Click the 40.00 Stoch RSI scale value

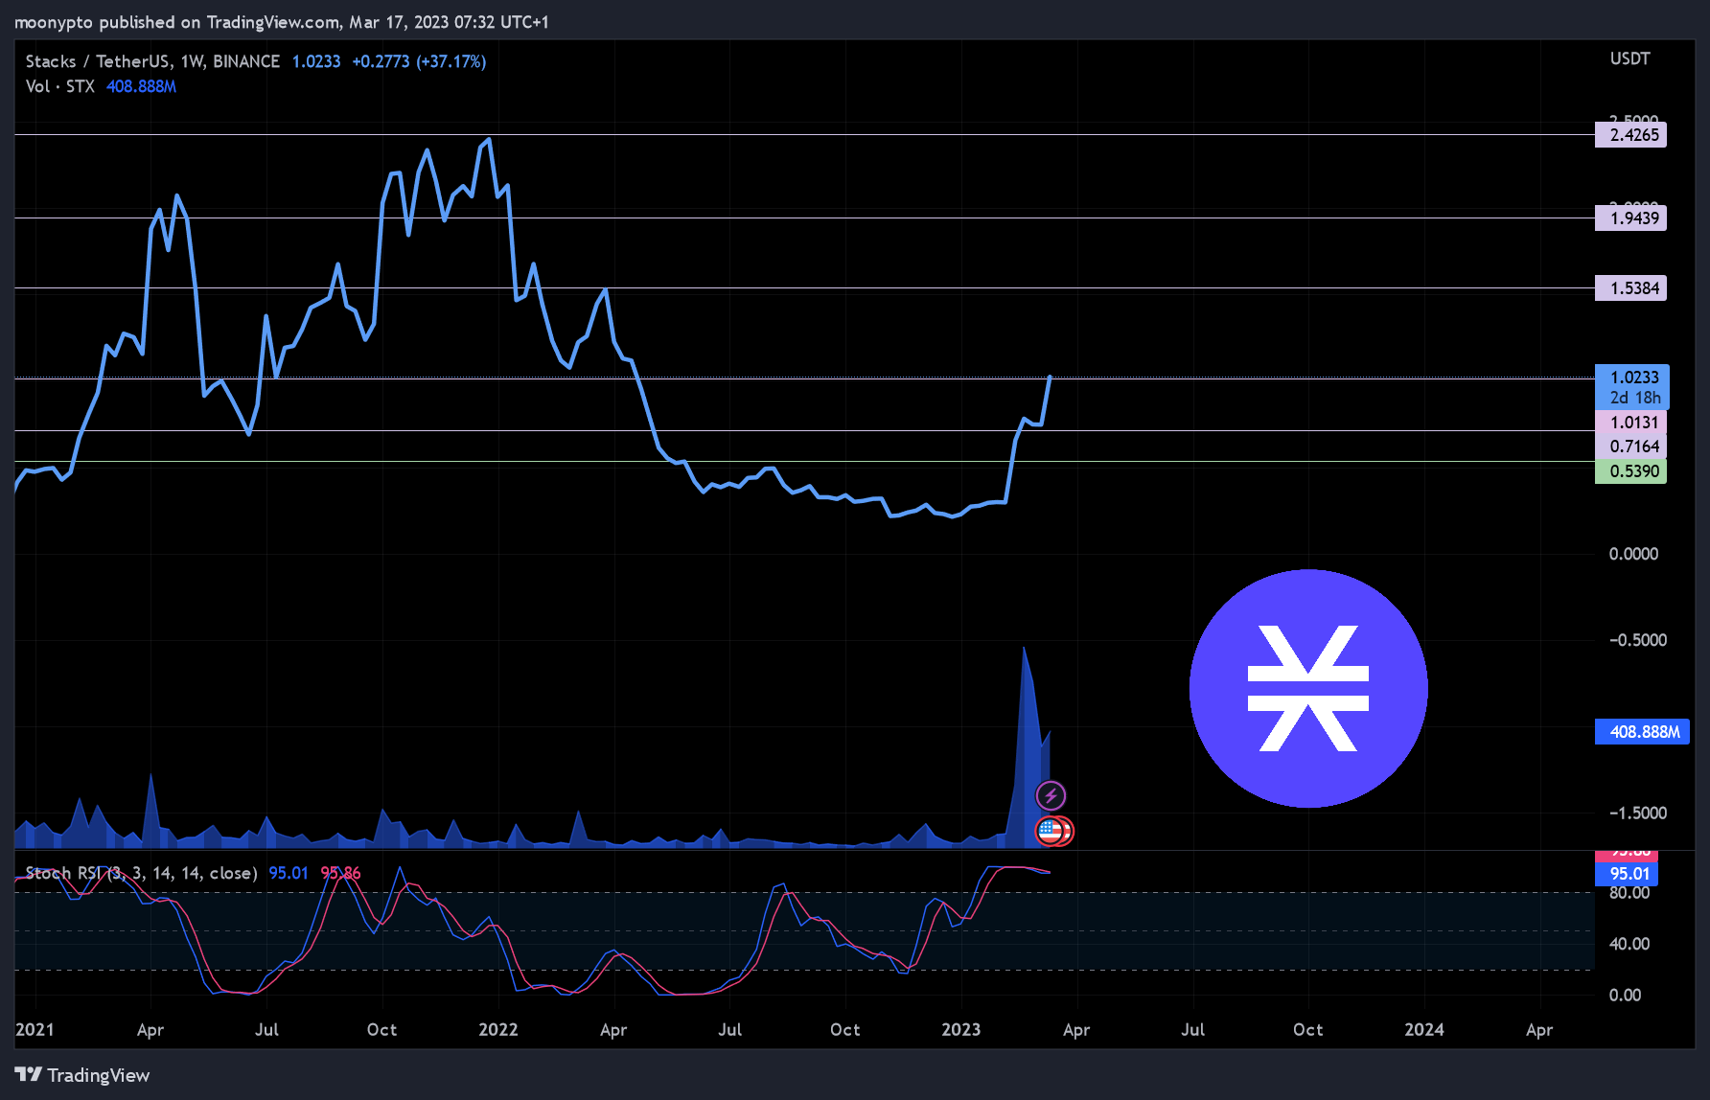[1629, 944]
